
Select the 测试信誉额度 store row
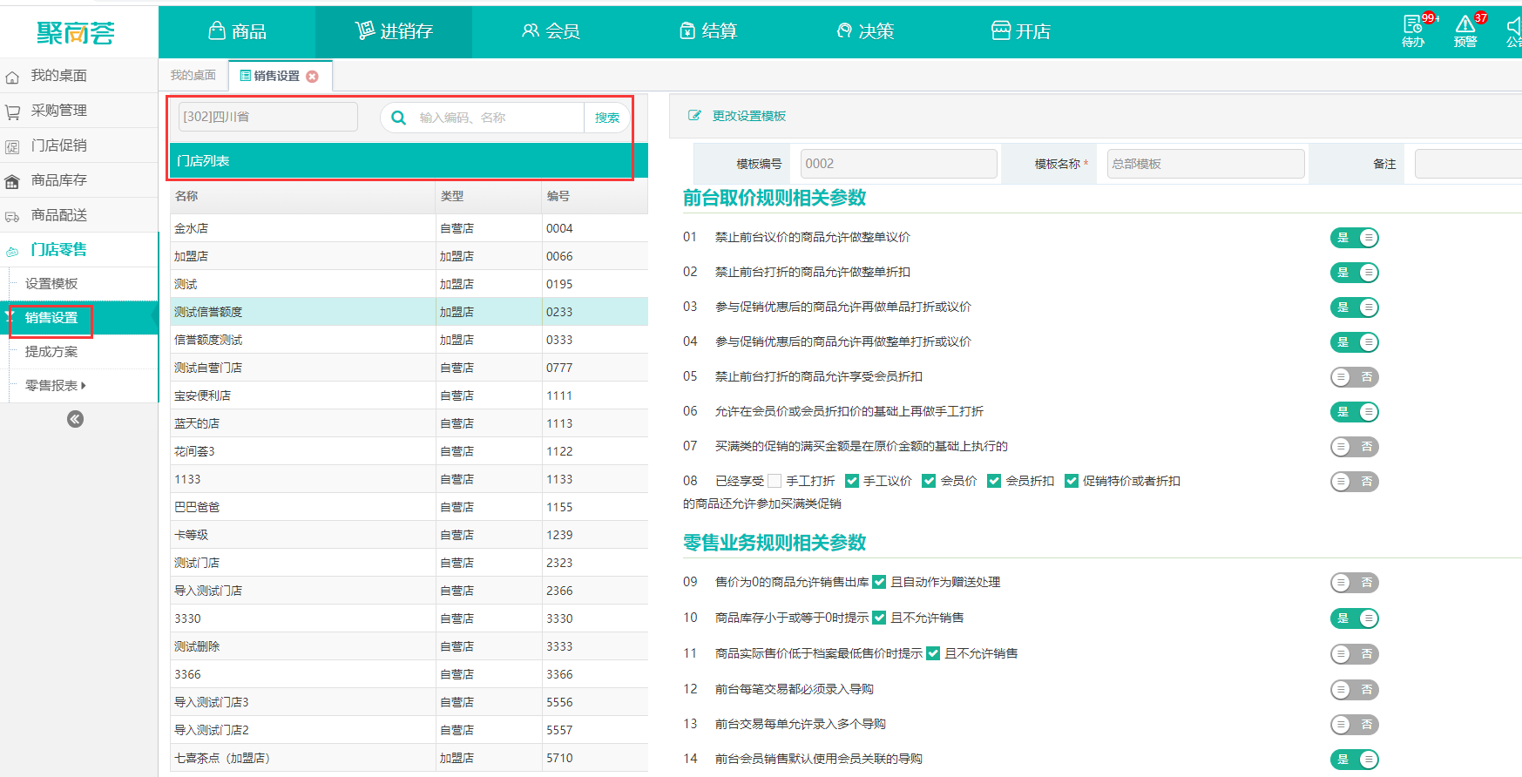409,312
